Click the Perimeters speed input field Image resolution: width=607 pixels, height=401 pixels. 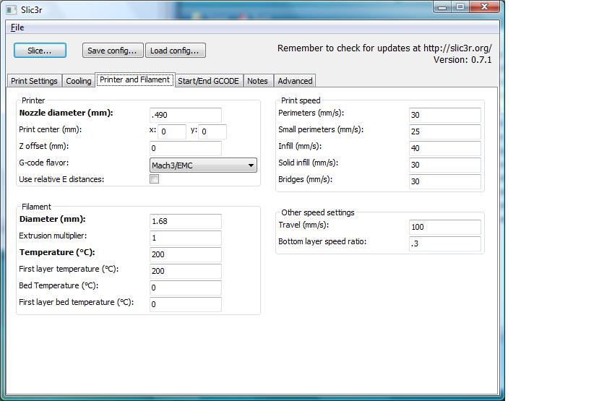(x=444, y=116)
